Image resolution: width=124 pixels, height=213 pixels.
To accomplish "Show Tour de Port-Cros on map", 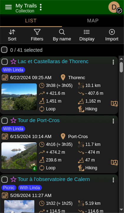I will pos(114,162).
